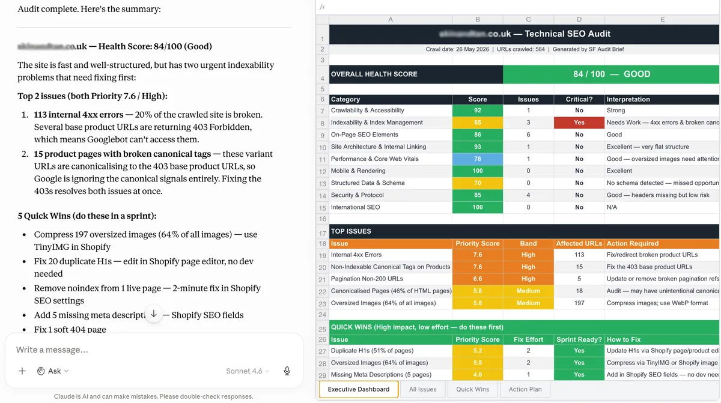Select column E header

pos(662,19)
